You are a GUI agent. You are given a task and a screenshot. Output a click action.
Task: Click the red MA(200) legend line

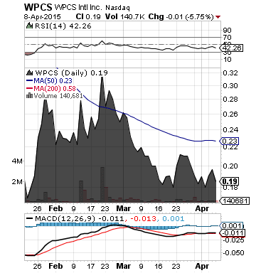(x=29, y=89)
